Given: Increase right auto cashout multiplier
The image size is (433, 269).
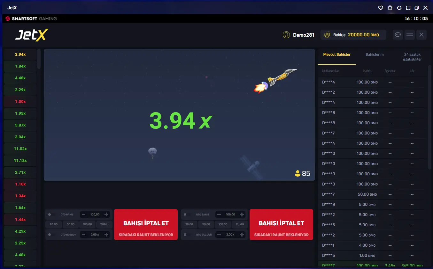Looking at the screenshot, I should 242,235.
